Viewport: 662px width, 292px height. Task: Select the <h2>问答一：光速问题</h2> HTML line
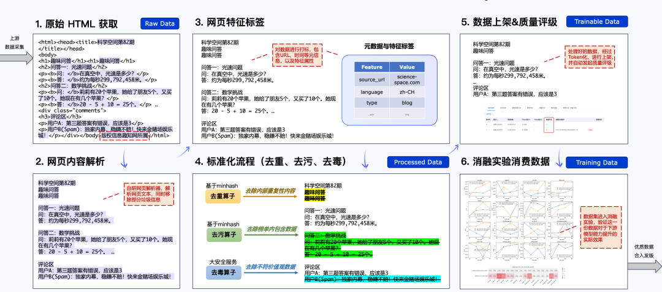click(x=72, y=67)
